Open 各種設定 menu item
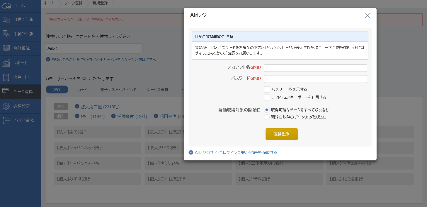Screen dimensions: 427x207 coord(20,106)
